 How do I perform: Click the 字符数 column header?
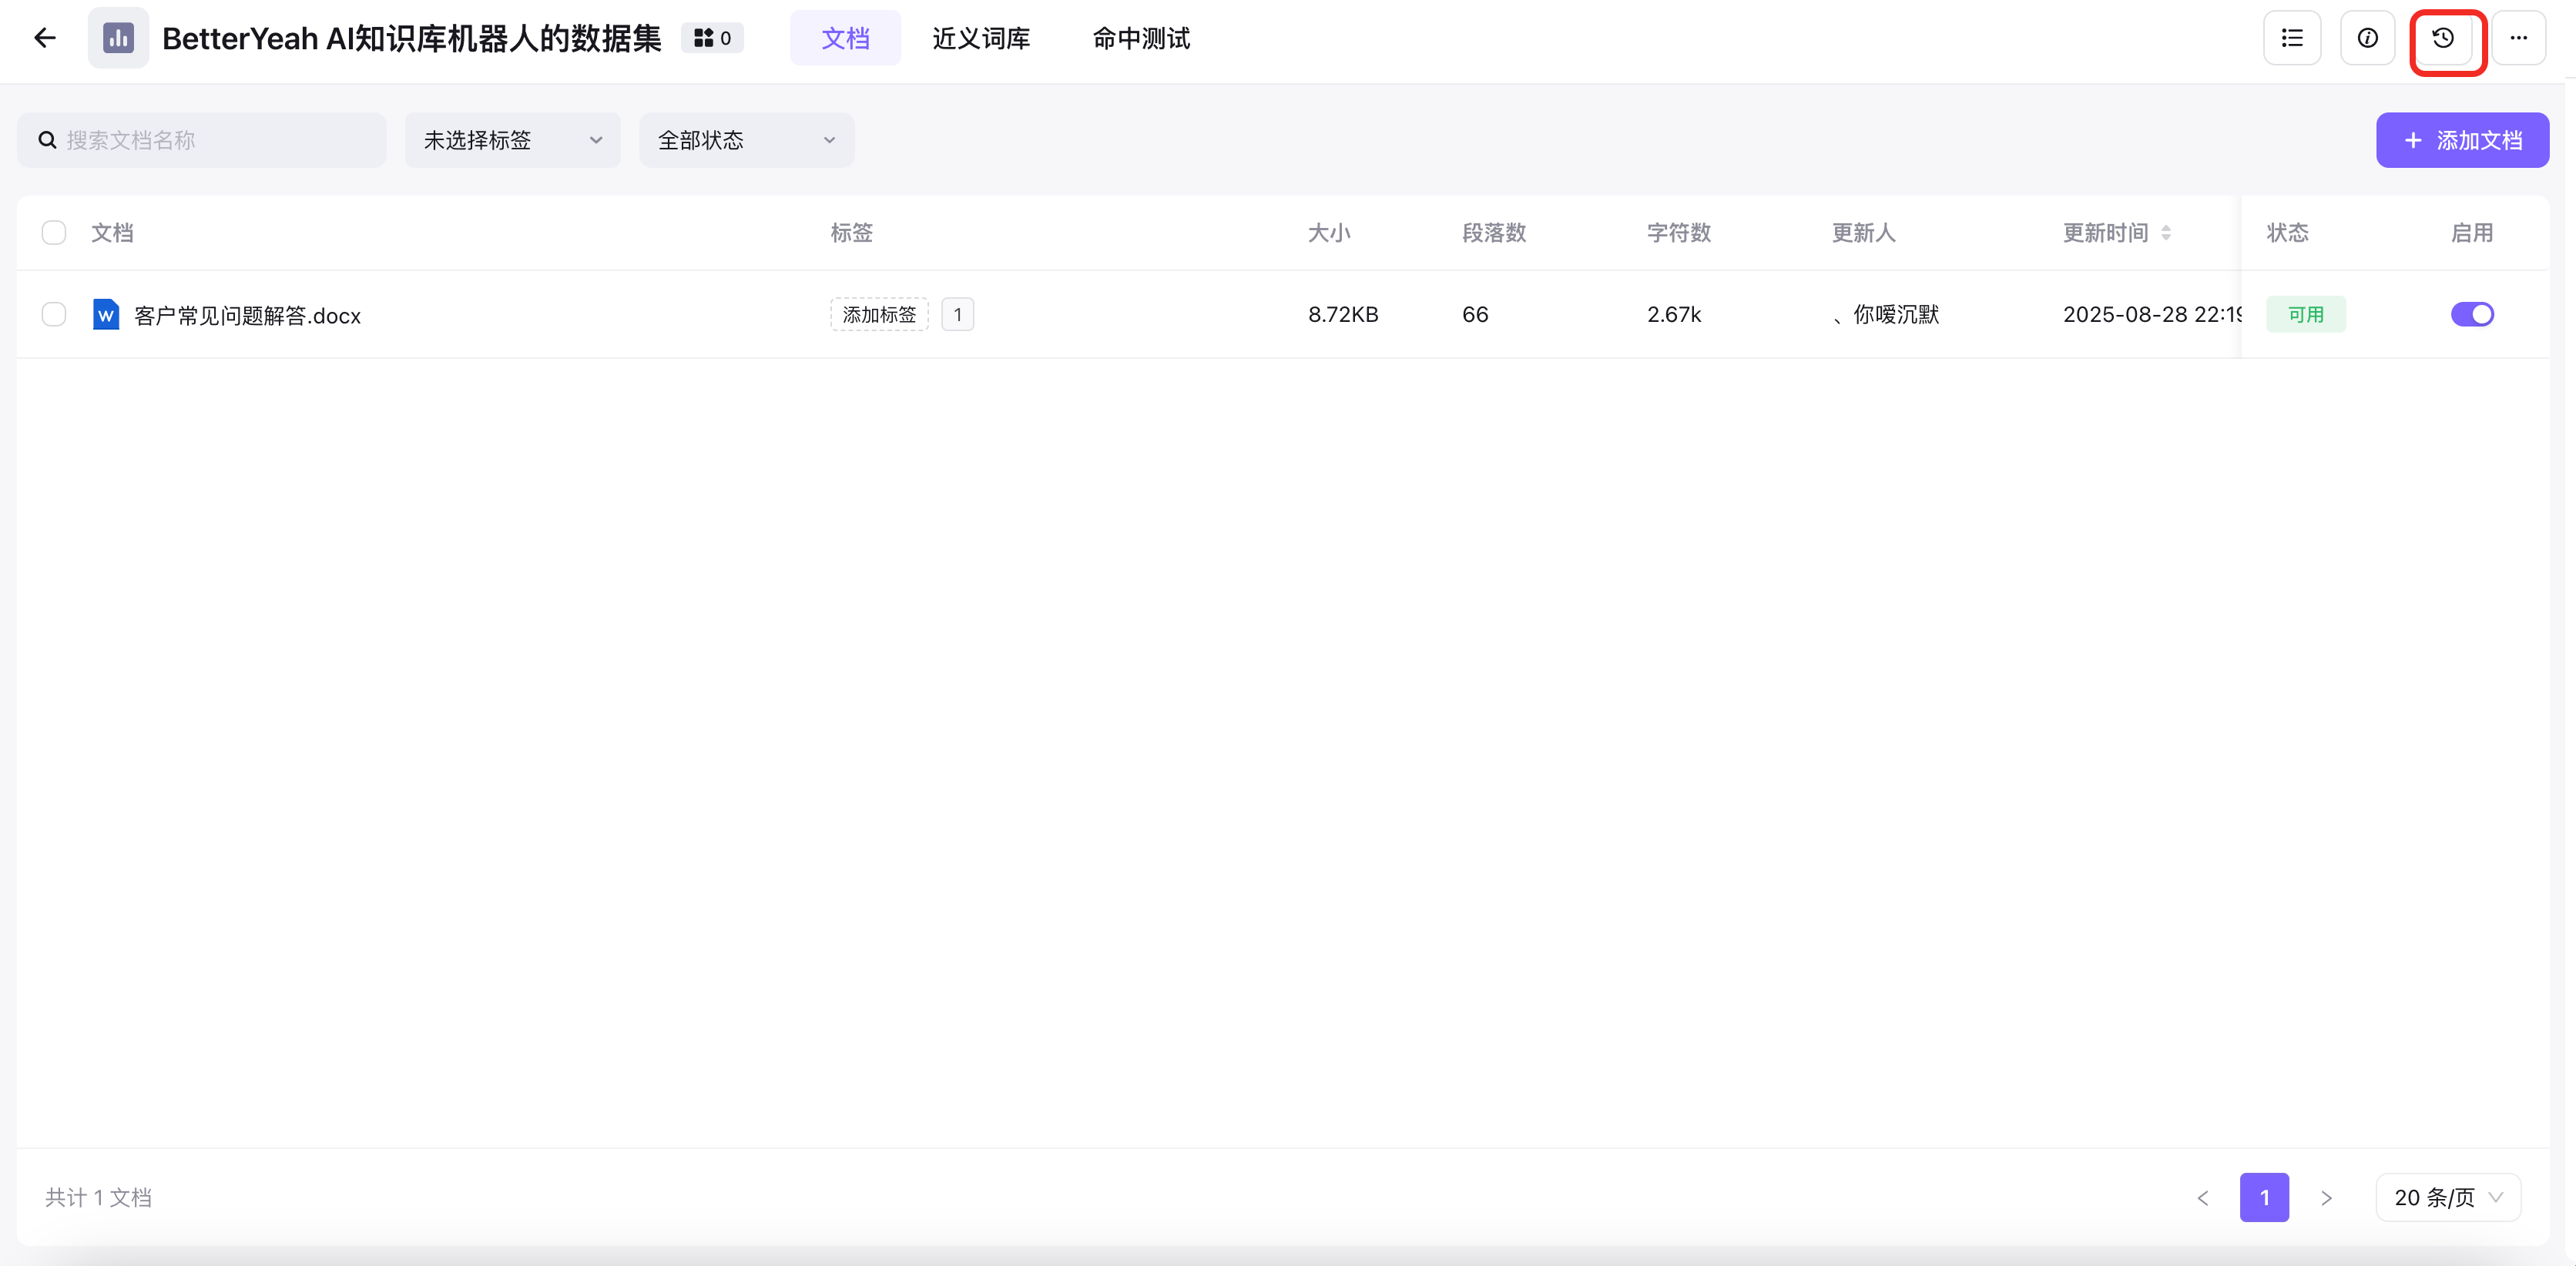[1679, 233]
